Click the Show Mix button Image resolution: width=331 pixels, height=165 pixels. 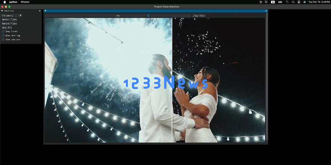[x=7, y=28]
